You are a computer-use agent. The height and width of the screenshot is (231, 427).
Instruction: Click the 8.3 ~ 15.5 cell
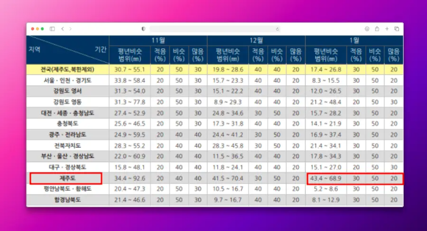tap(326, 80)
